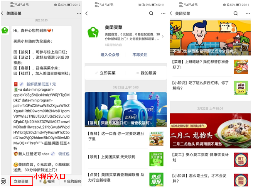The height and width of the screenshot is (191, 253).
Task: Tap the 超值拼团 低至4折 text
Action: click(x=41, y=145)
